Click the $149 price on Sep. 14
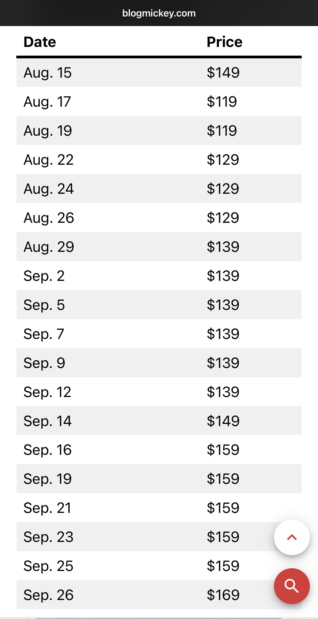 223,421
